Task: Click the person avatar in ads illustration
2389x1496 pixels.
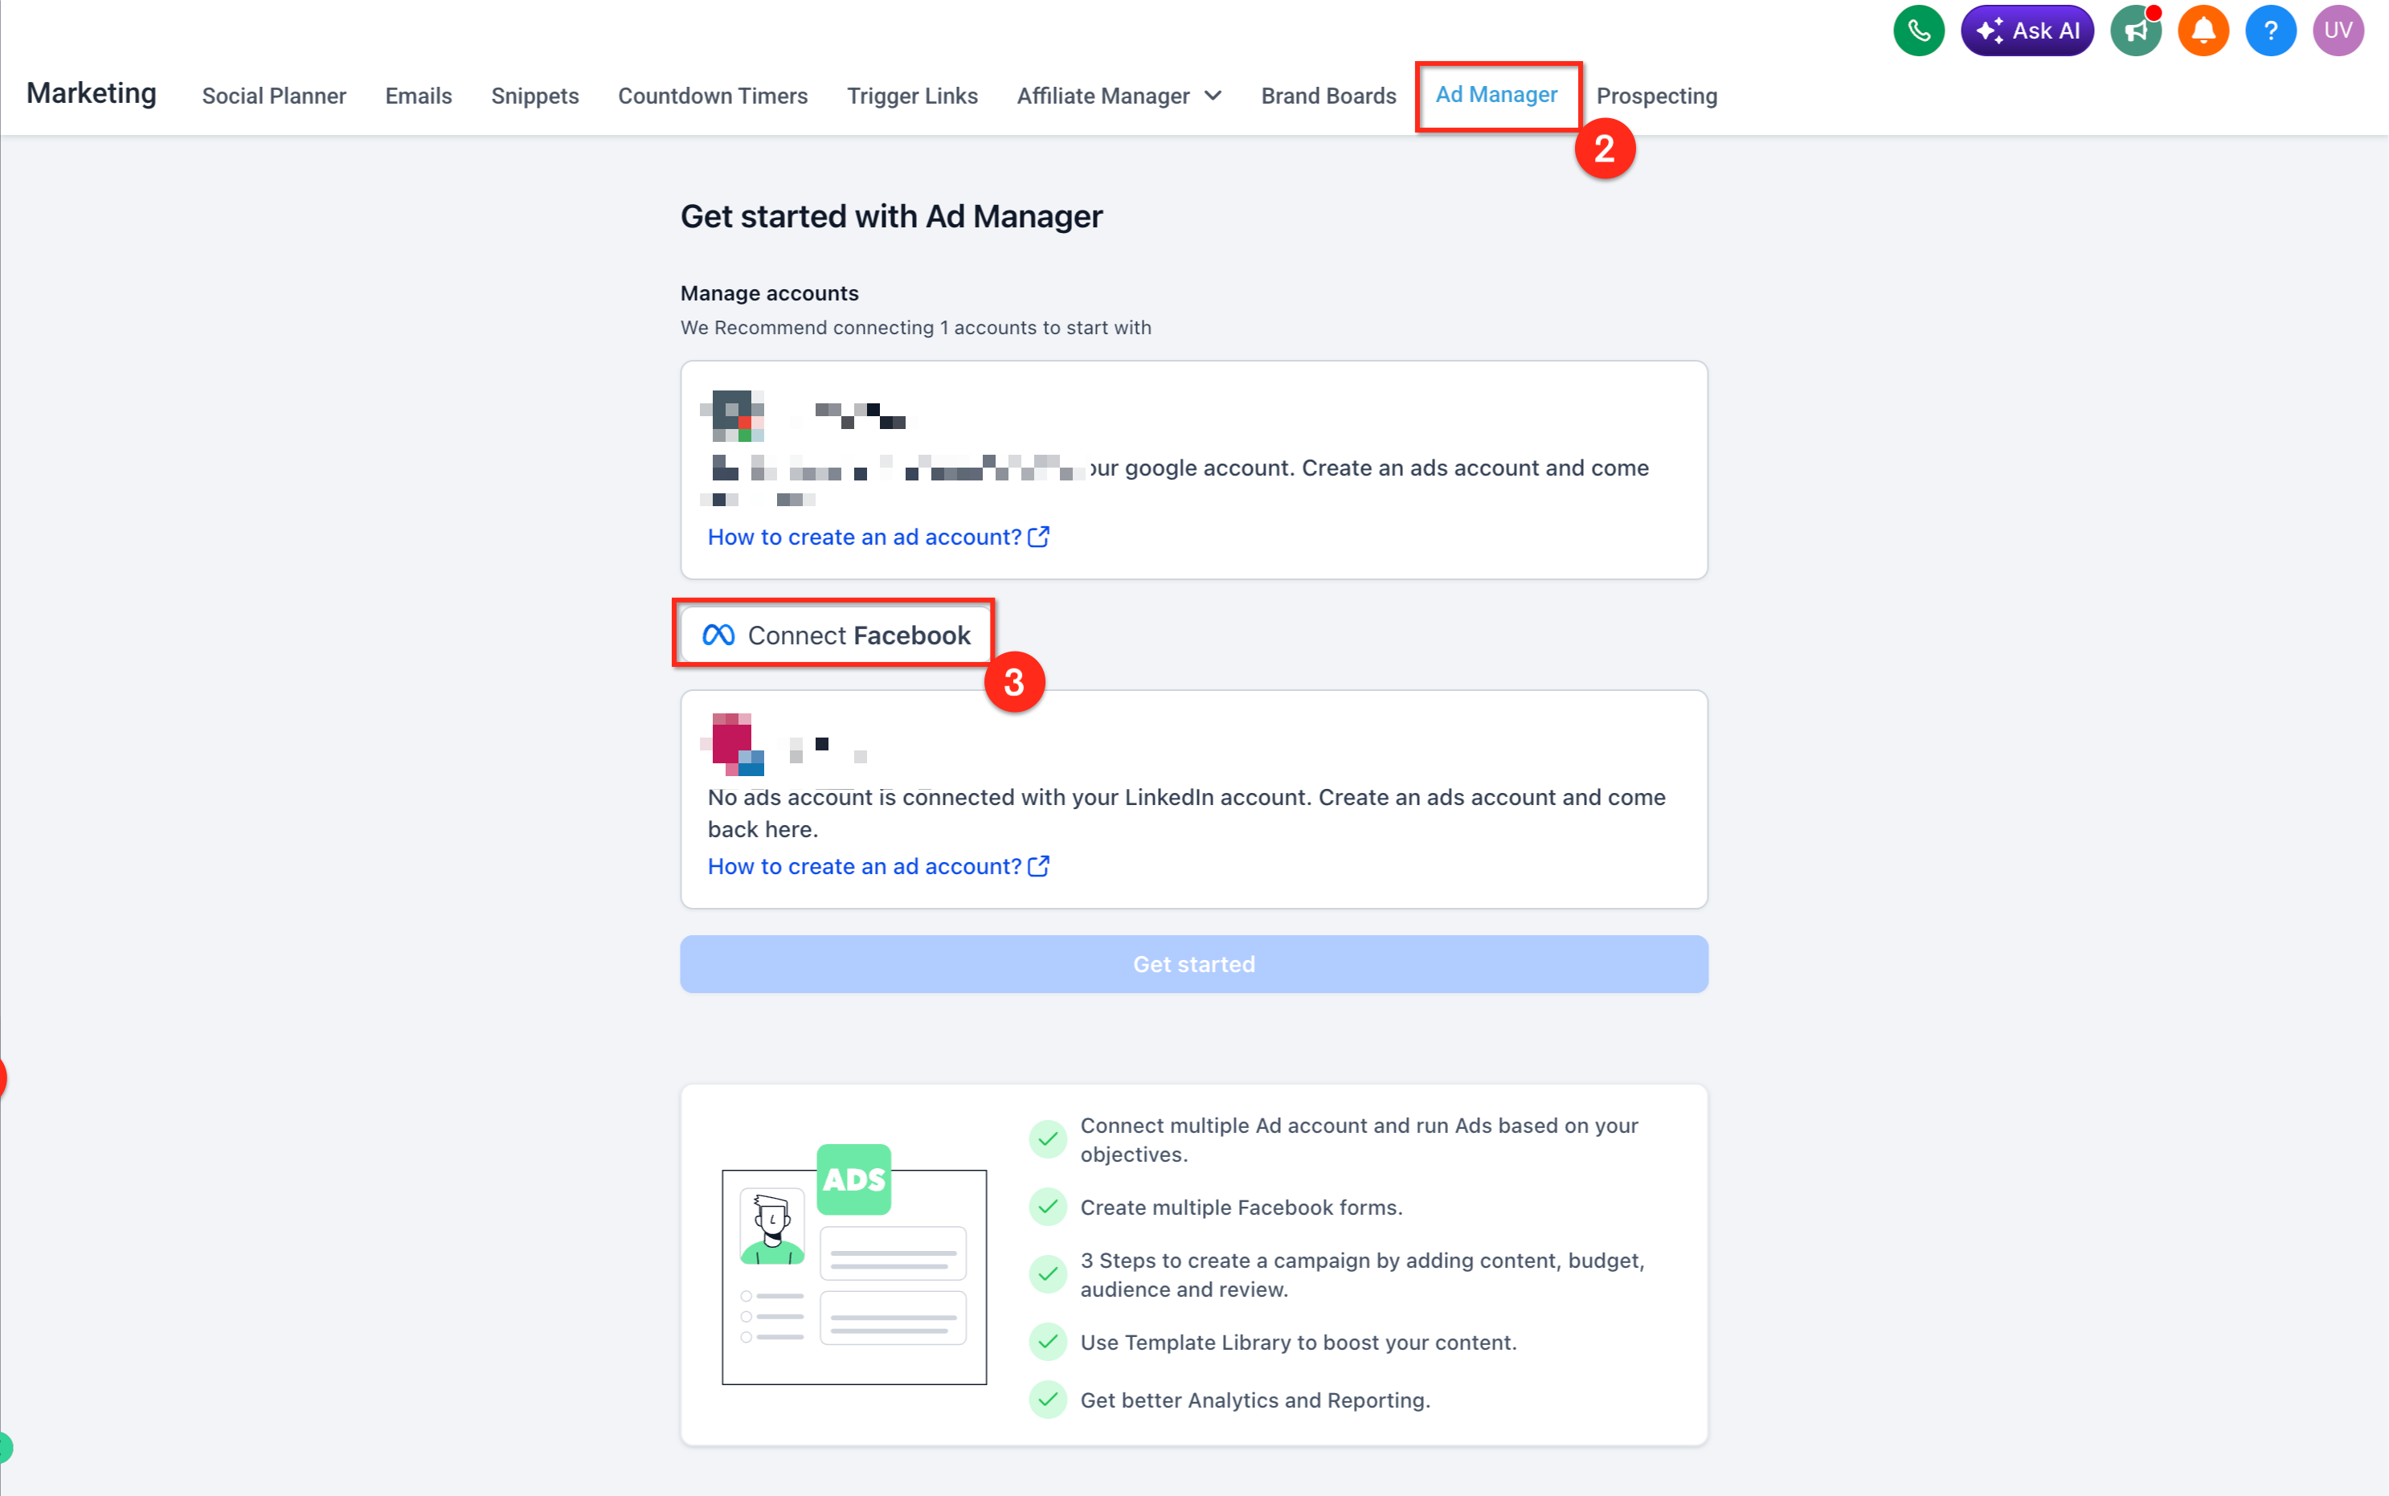Action: pos(772,1227)
